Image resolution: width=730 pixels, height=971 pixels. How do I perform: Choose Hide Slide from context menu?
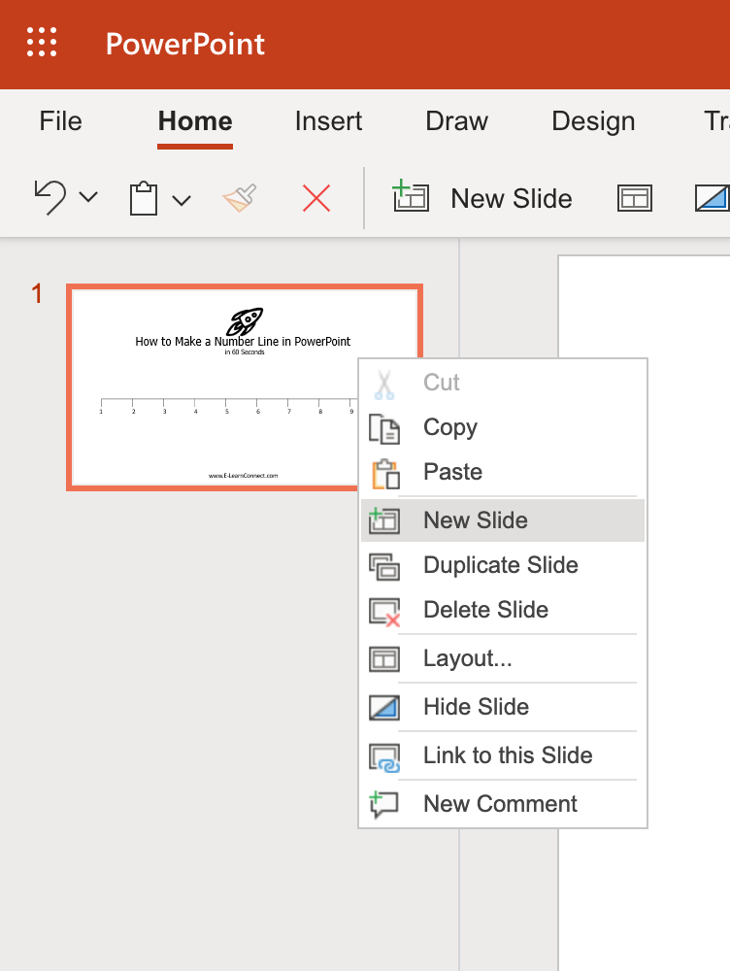pyautogui.click(x=503, y=707)
